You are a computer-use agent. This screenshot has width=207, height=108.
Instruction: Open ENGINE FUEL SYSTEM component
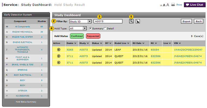click(22, 37)
